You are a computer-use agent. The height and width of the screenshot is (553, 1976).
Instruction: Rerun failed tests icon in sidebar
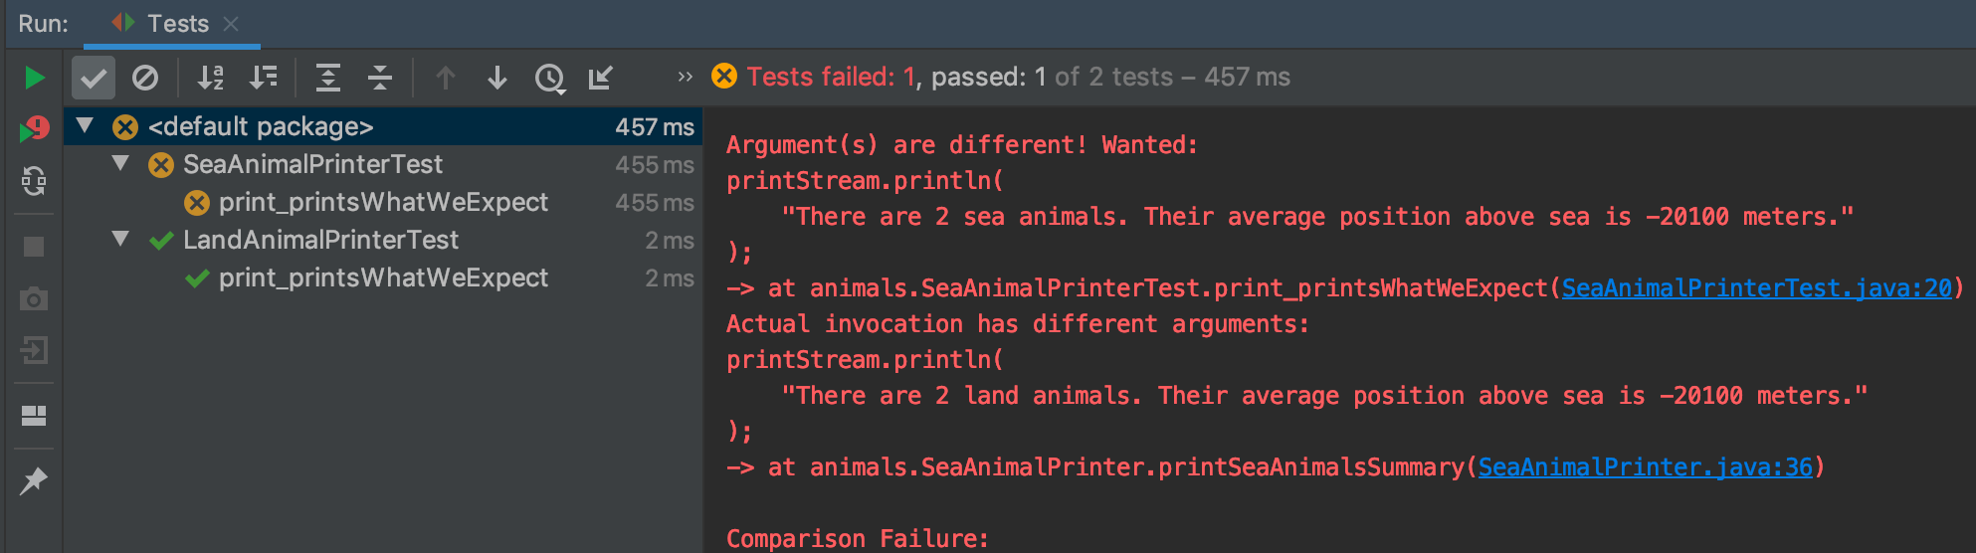tap(34, 128)
